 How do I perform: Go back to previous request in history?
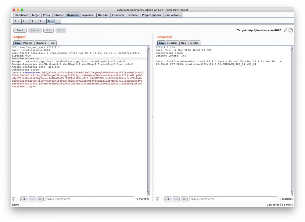coord(47,30)
